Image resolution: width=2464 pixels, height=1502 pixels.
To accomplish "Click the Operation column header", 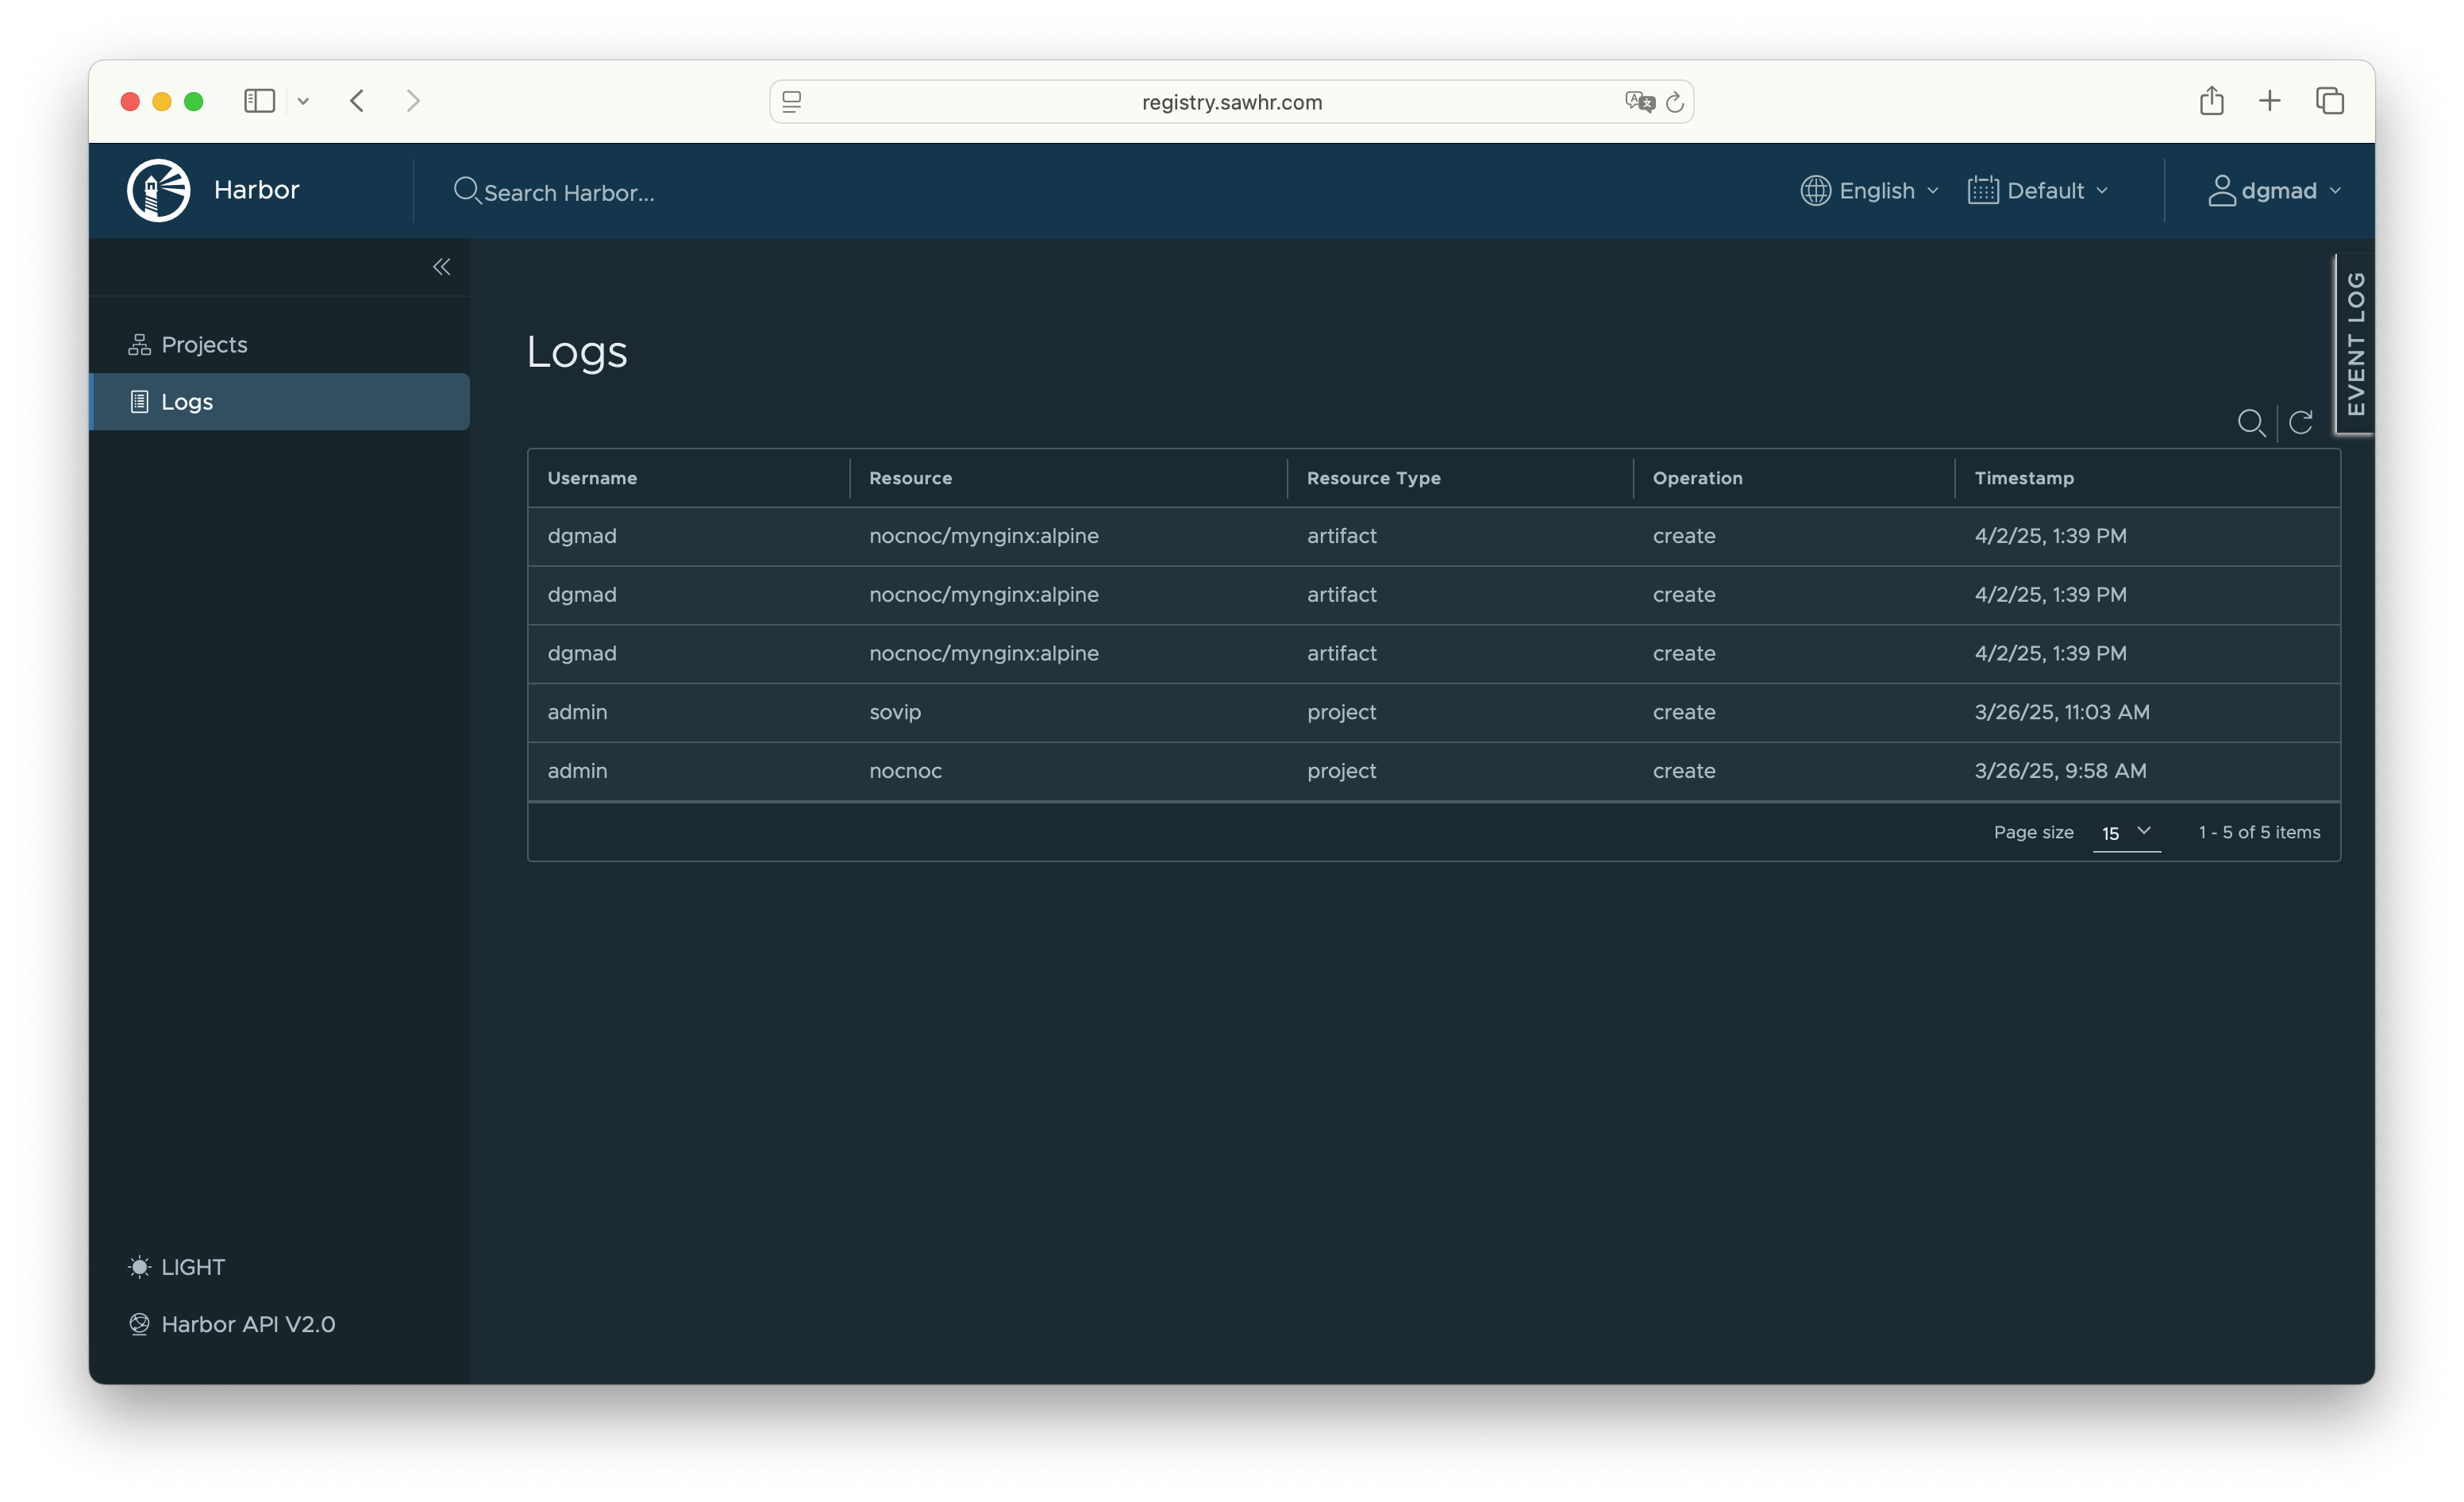I will pos(1697,478).
